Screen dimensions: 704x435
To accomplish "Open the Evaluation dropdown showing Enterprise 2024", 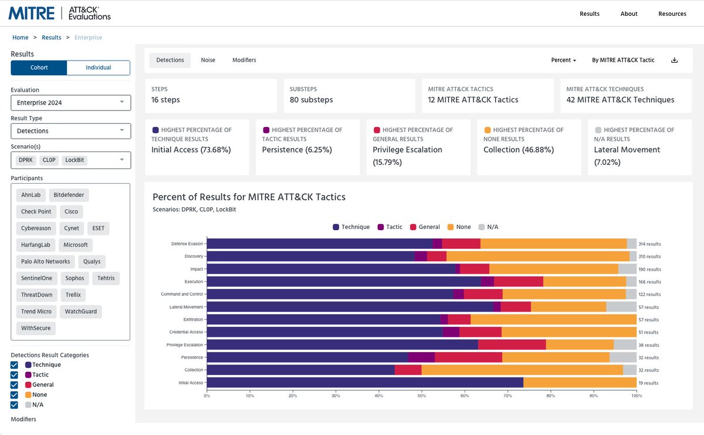I will (x=70, y=102).
